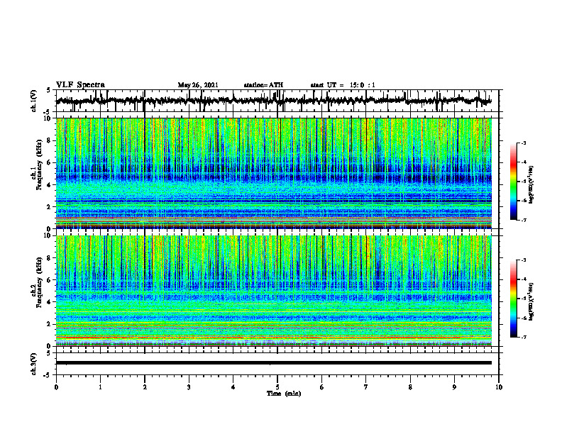
Task: Select the 'Time (min)' axis title
Action: [284, 394]
